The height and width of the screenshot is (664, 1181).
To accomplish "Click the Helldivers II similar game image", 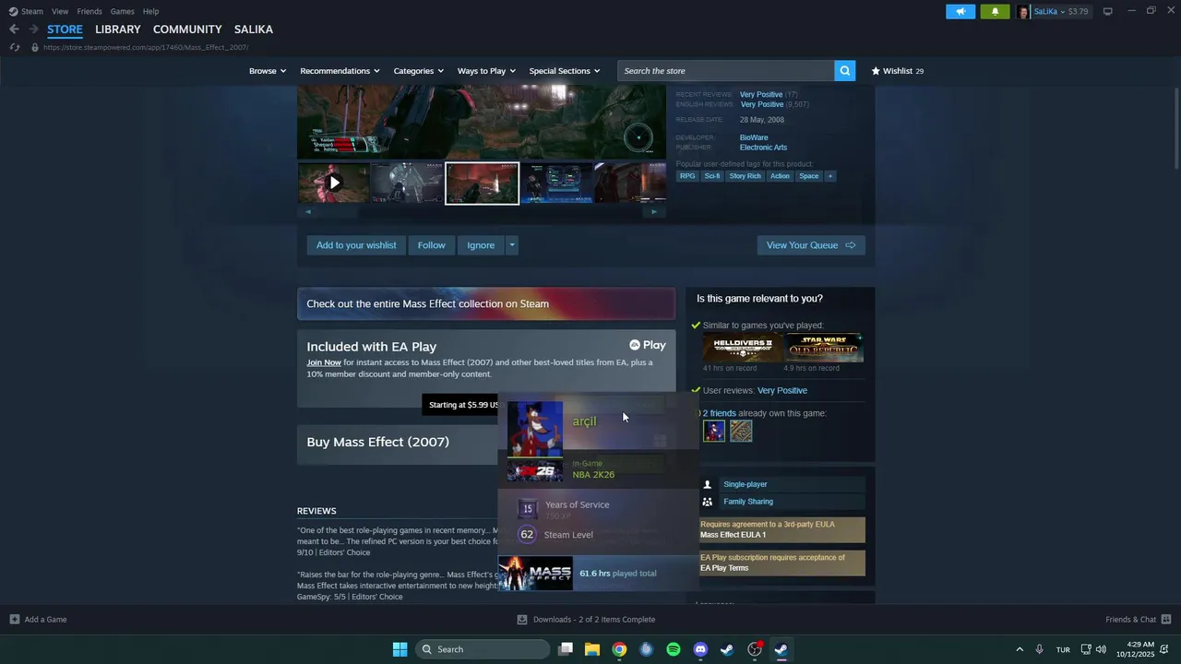I will pyautogui.click(x=742, y=348).
